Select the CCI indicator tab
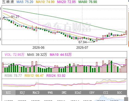 point(106,93)
